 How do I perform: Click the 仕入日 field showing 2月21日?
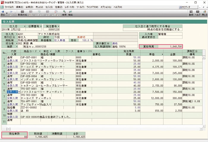pyautogui.click(x=14, y=30)
